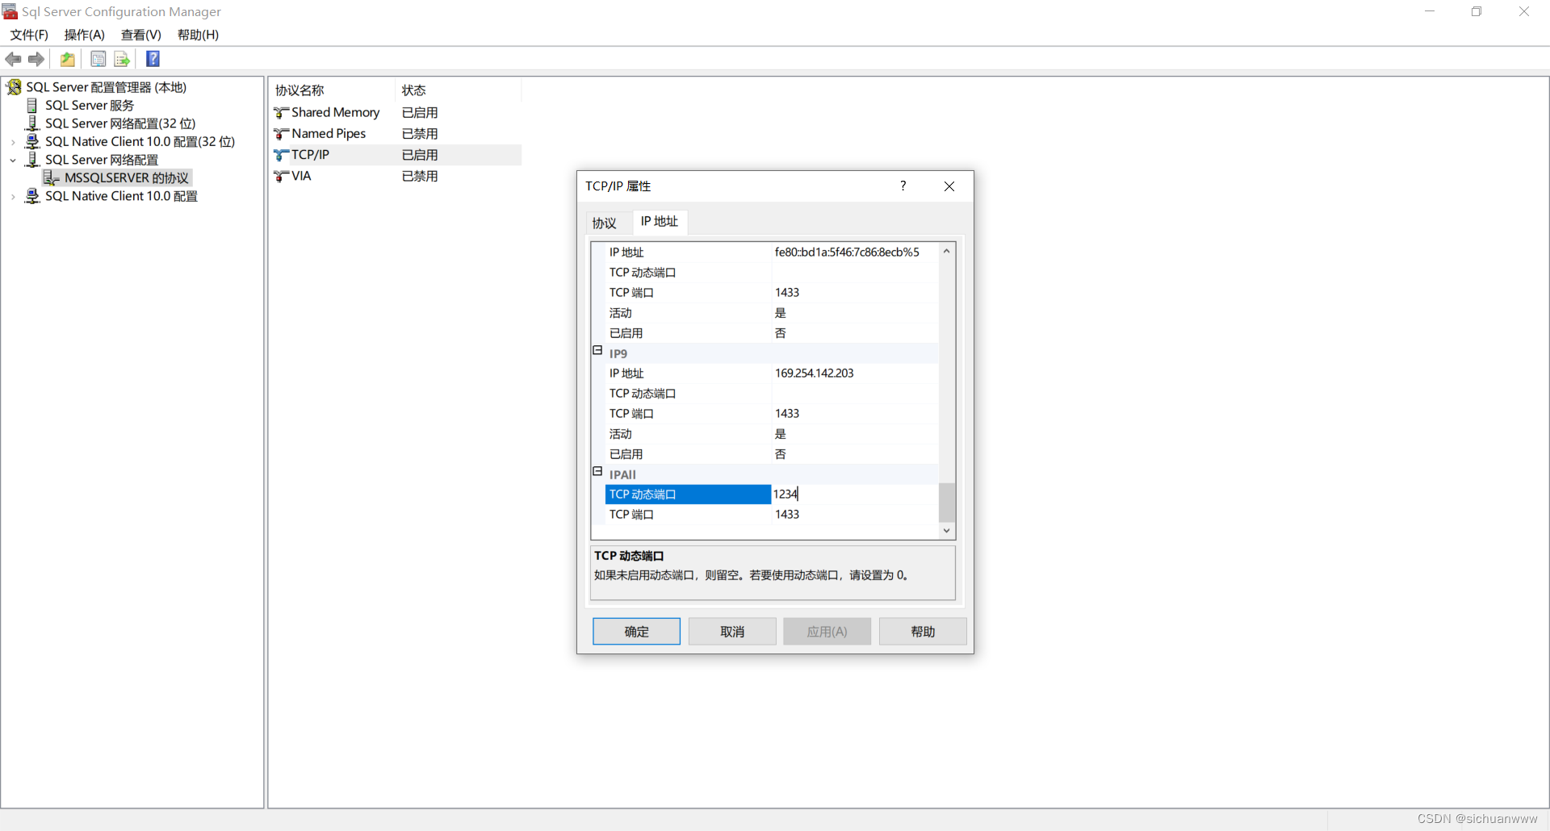Collapse the IP9 property group
Image resolution: width=1550 pixels, height=831 pixels.
coord(597,351)
